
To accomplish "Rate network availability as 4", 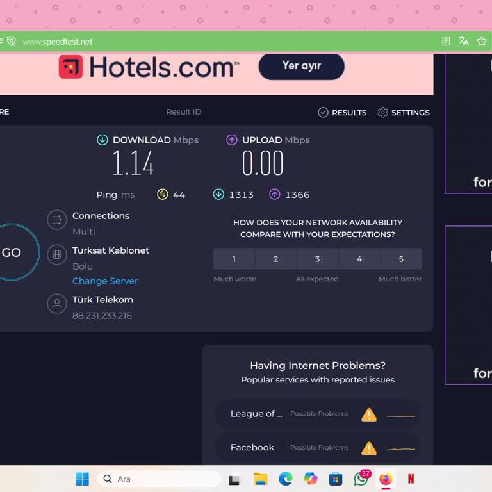I will point(359,259).
